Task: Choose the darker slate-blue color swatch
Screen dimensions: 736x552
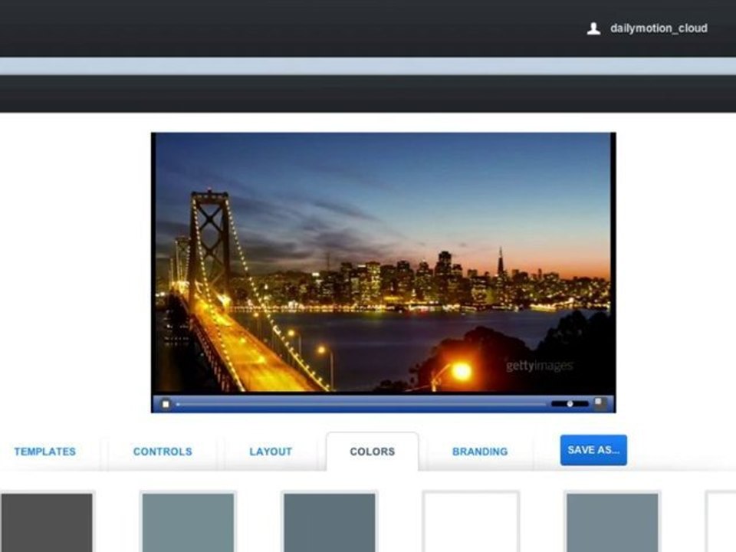Action: (330, 522)
